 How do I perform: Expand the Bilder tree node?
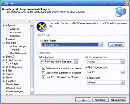(x=4, y=71)
